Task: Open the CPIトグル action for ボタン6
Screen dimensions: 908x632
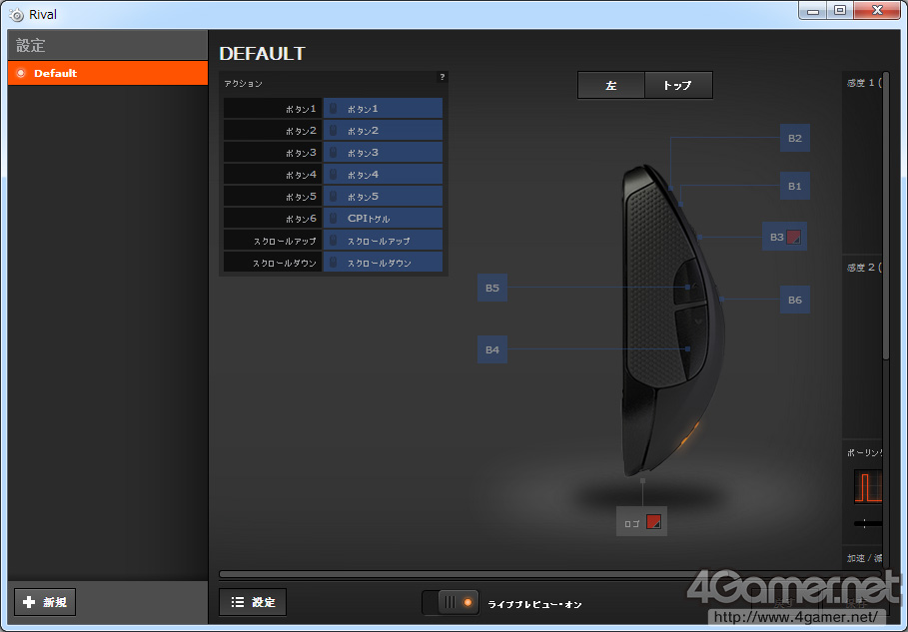Action: [383, 219]
